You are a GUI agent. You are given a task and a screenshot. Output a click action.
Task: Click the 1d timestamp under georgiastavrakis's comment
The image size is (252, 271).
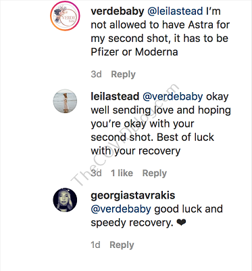pos(95,245)
